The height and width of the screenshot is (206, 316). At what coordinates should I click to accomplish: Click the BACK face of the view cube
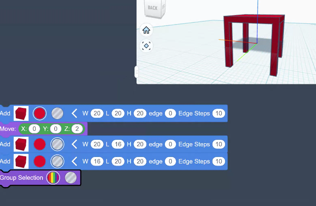(x=152, y=8)
